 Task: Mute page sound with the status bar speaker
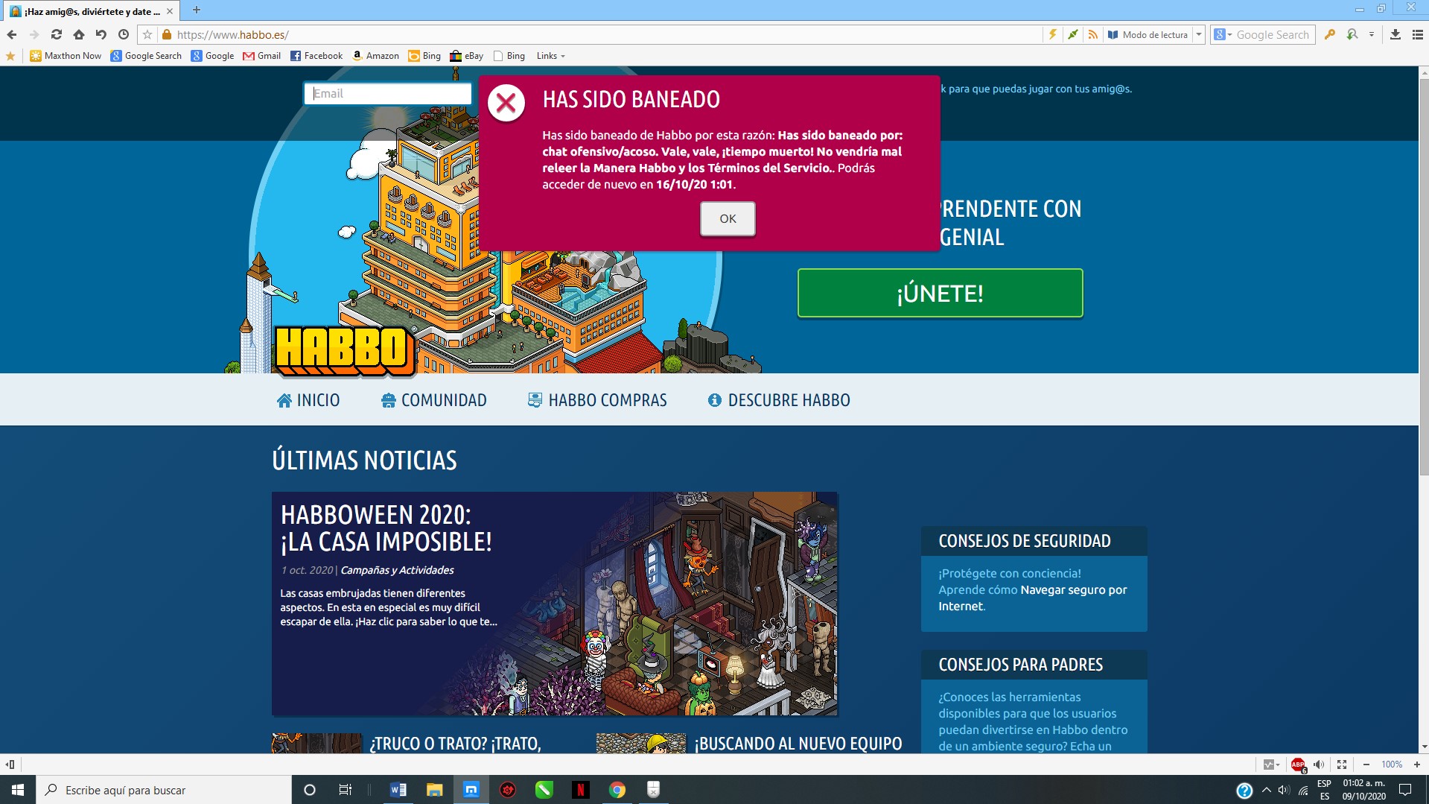point(1319,764)
